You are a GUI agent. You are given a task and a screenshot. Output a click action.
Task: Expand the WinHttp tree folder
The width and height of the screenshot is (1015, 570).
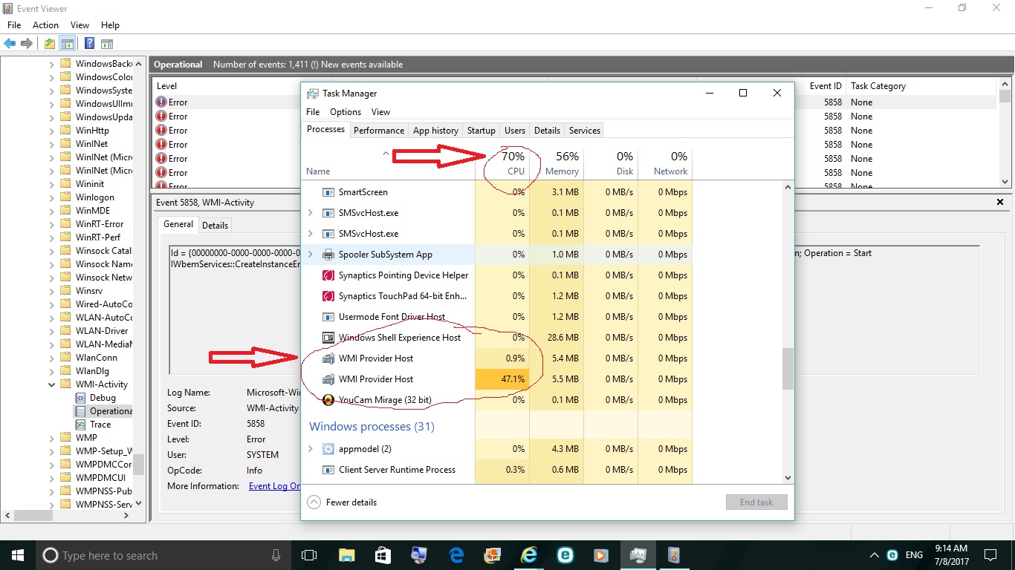(52, 131)
